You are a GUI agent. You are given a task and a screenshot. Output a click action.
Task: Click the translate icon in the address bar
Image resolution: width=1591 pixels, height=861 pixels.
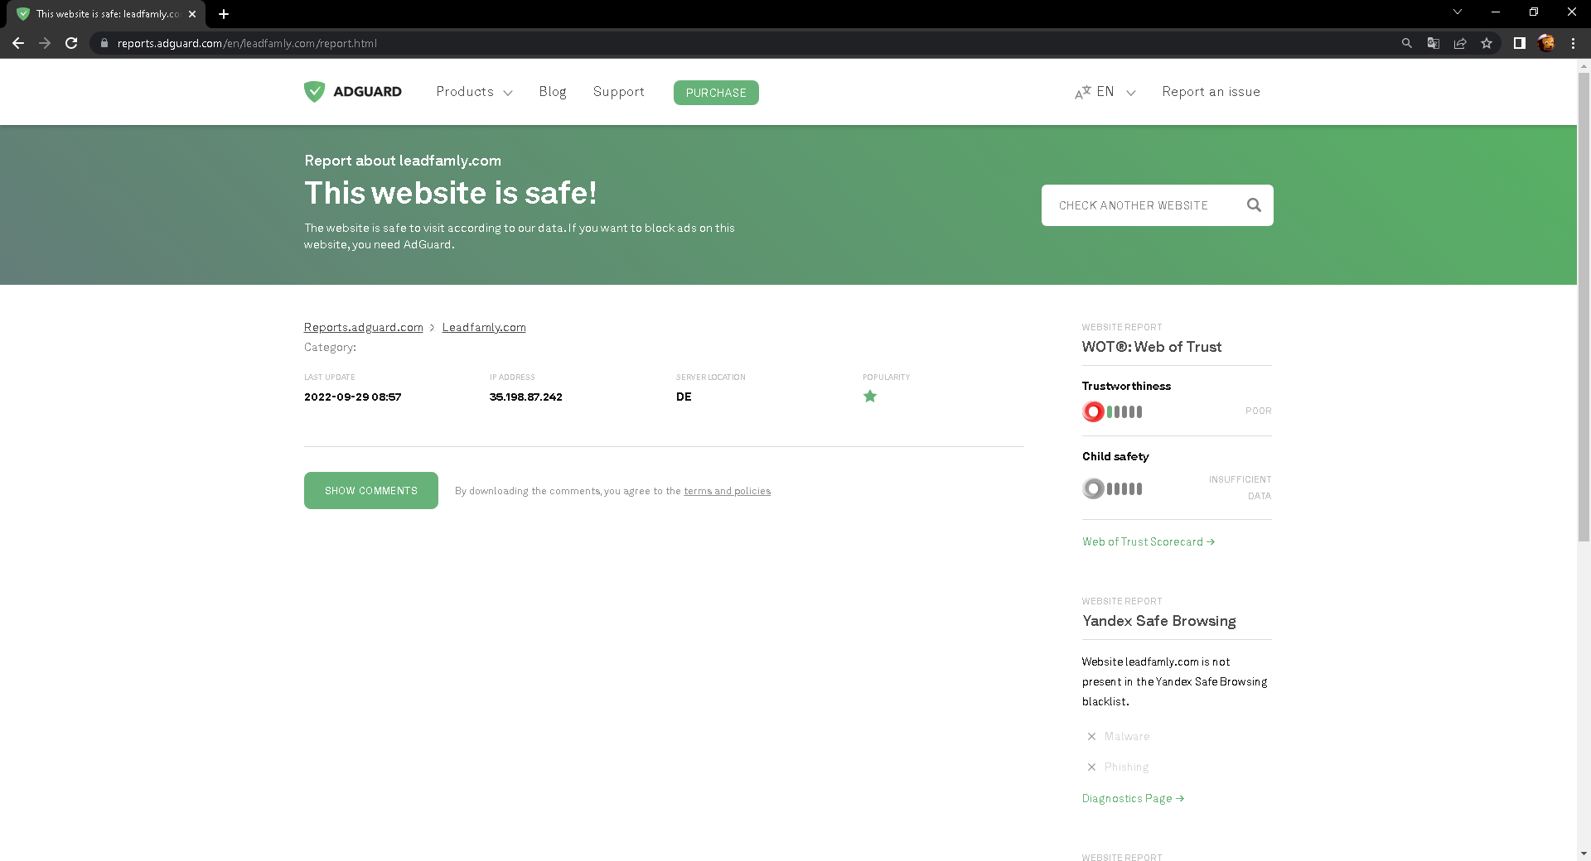coord(1433,43)
